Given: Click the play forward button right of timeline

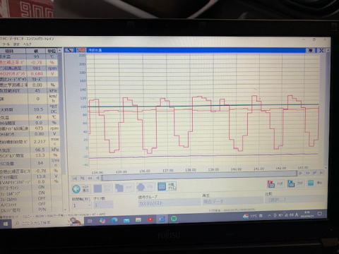Looking at the screenshot, I should [x=301, y=173].
